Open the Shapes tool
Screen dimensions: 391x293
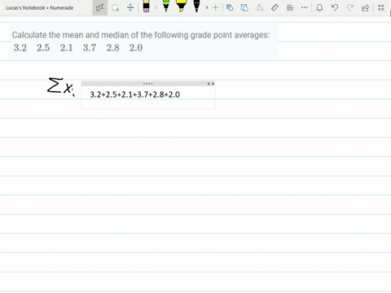tap(230, 7)
